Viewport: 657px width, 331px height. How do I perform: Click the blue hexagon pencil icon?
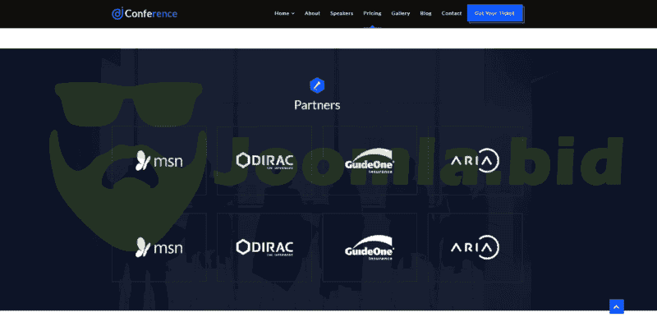317,85
